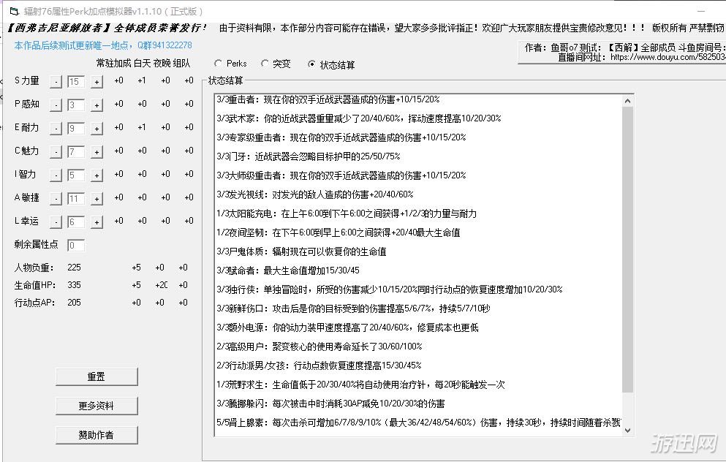The width and height of the screenshot is (726, 462).
Task: Select the 3/3专家级重击者 perk line
Action: pos(341,137)
